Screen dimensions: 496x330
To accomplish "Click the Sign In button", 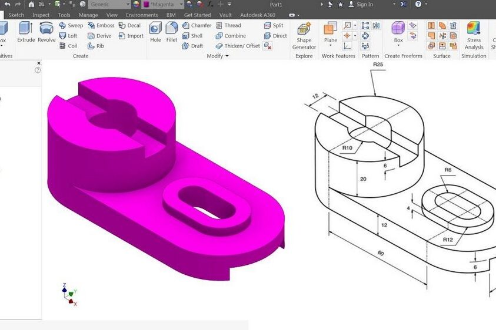I will pyautogui.click(x=364, y=4).
